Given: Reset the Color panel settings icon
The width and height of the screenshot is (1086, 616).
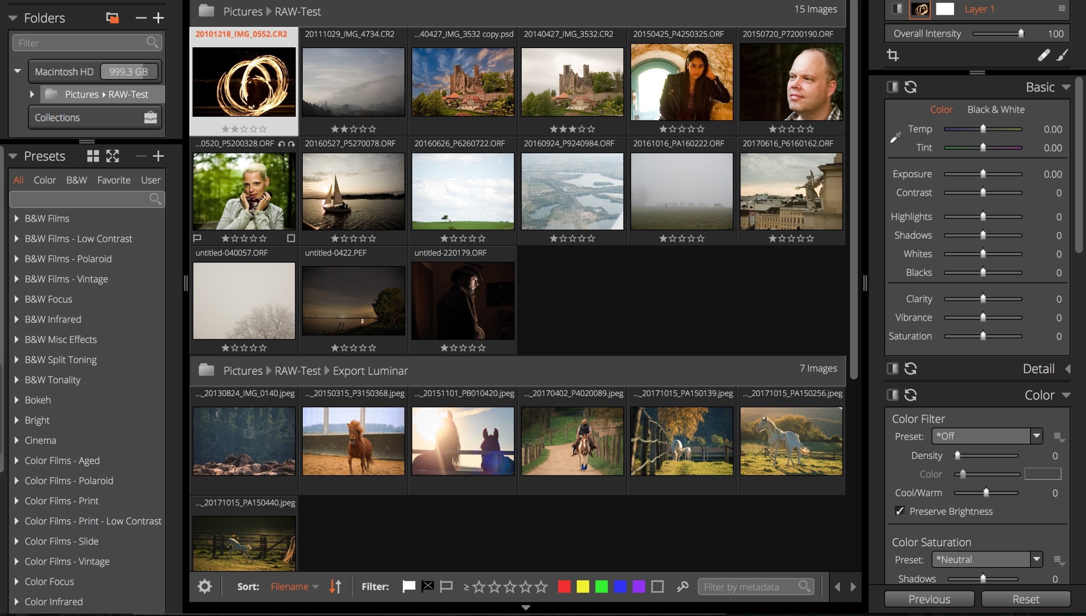Looking at the screenshot, I should [x=911, y=395].
